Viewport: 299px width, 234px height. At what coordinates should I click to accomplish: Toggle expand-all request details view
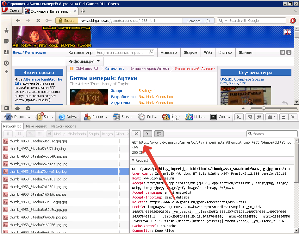tap(147, 134)
